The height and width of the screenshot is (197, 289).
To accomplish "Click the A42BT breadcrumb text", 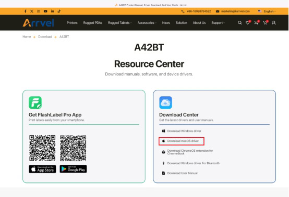I will coord(64,37).
